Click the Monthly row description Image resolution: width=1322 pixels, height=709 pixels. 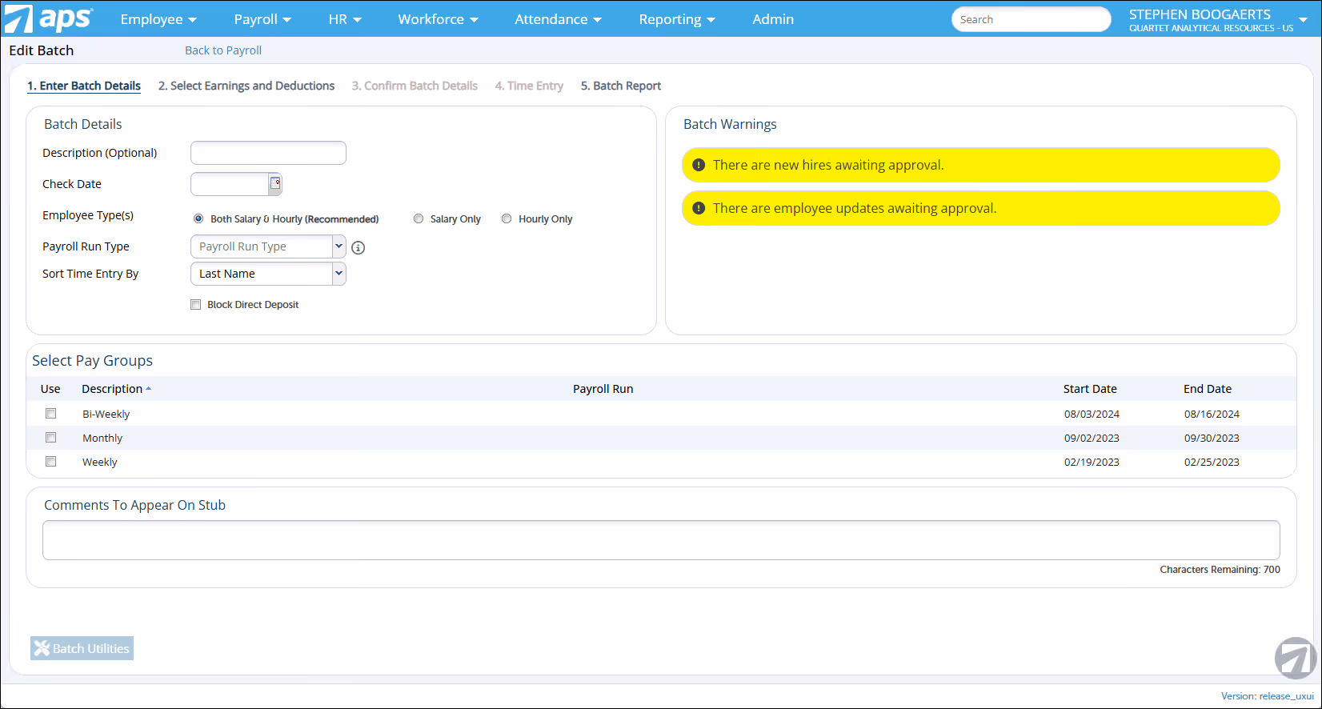(102, 439)
